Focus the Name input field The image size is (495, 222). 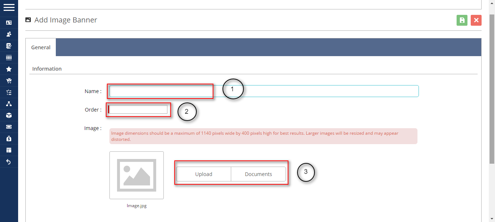264,91
